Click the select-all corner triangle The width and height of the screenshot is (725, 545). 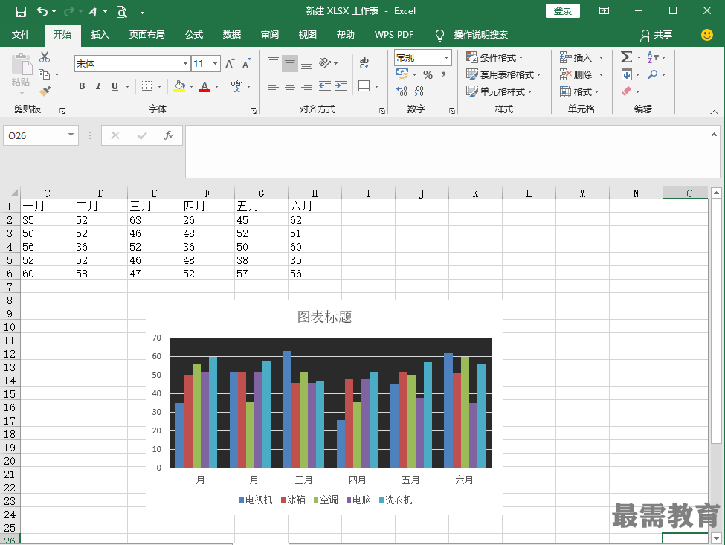coord(14,193)
